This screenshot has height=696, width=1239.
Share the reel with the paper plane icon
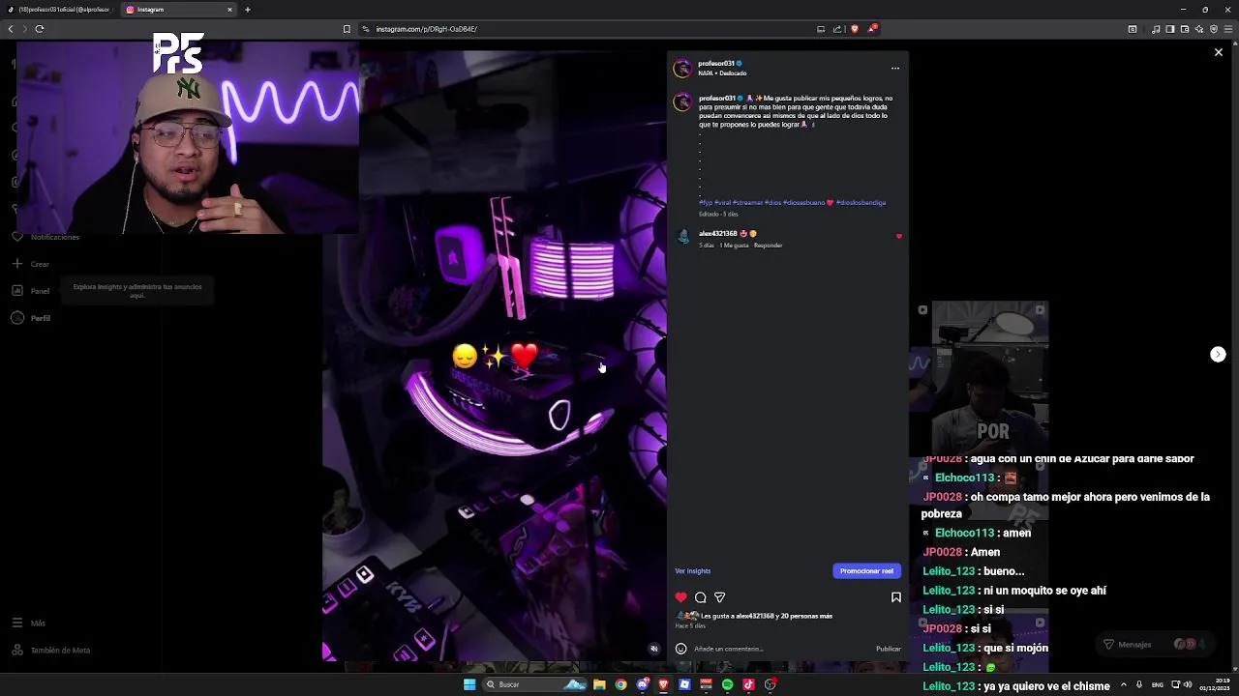coord(719,597)
